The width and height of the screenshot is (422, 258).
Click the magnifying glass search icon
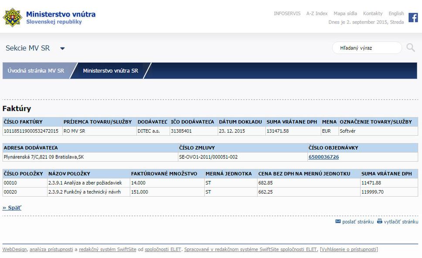click(x=410, y=48)
